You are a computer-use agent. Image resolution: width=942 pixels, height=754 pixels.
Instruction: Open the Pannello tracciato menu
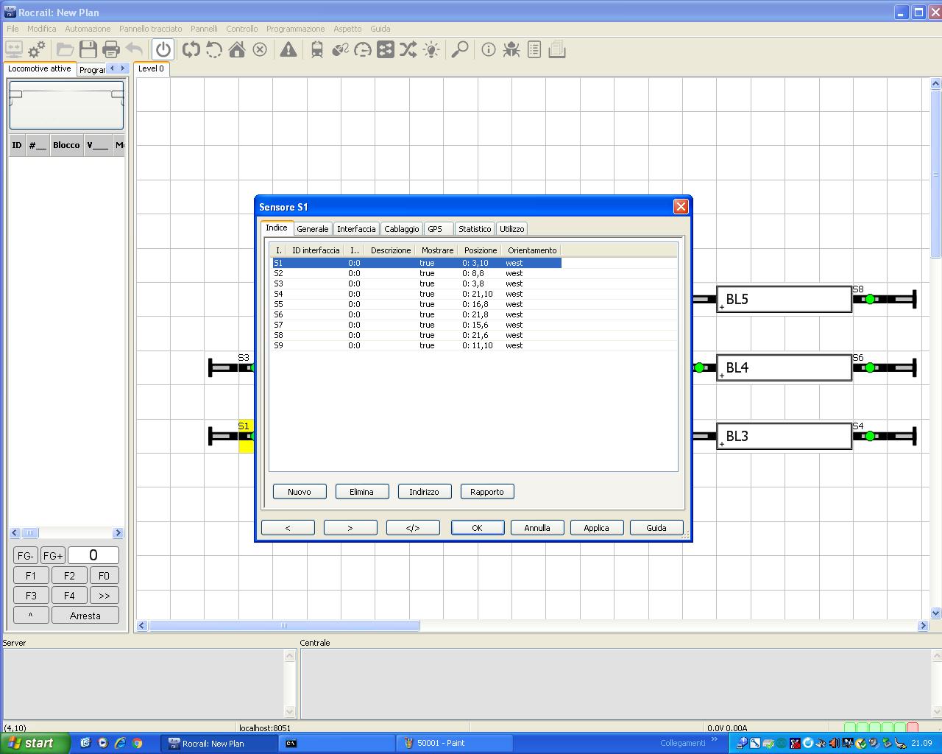click(x=150, y=29)
